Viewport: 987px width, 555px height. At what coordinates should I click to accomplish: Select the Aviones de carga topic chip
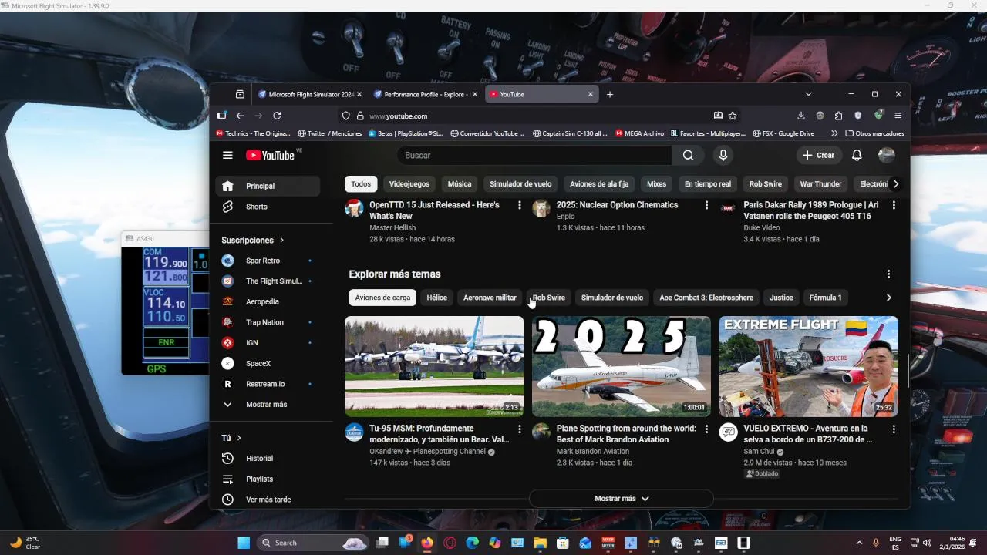click(382, 298)
